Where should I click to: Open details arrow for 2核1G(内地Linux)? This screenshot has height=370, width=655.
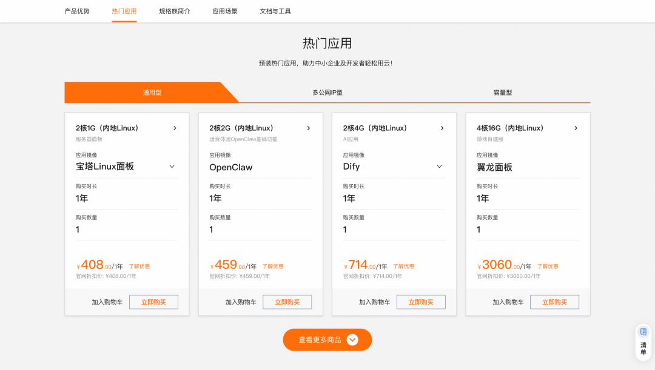[175, 128]
